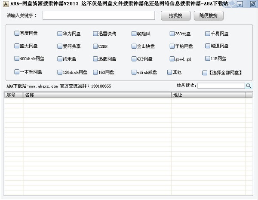Toggle the CSDN checkbox

coord(95,46)
